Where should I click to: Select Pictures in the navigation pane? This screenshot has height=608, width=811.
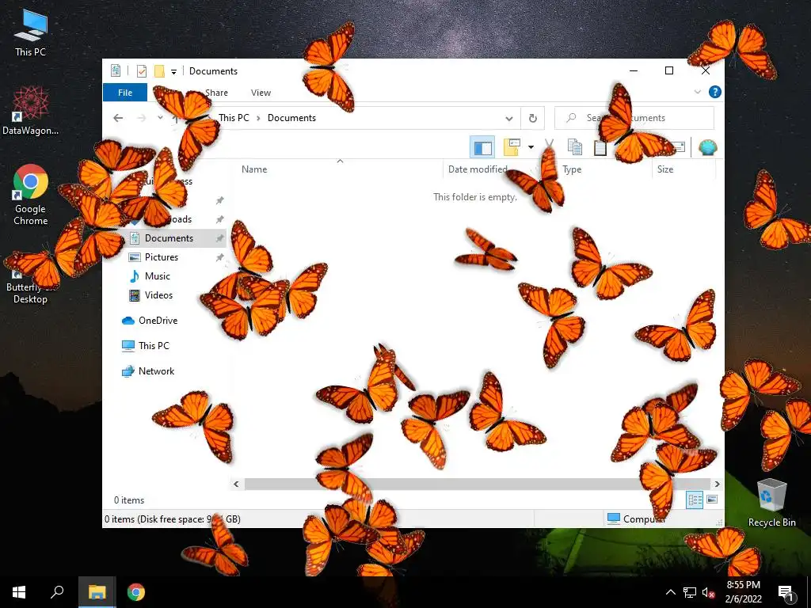click(162, 257)
